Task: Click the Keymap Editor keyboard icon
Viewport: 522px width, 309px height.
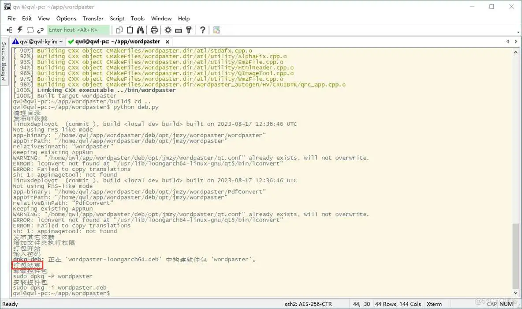Action: click(x=179, y=30)
